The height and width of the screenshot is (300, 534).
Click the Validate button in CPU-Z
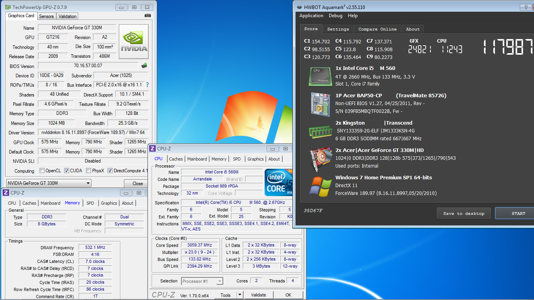tap(258, 295)
